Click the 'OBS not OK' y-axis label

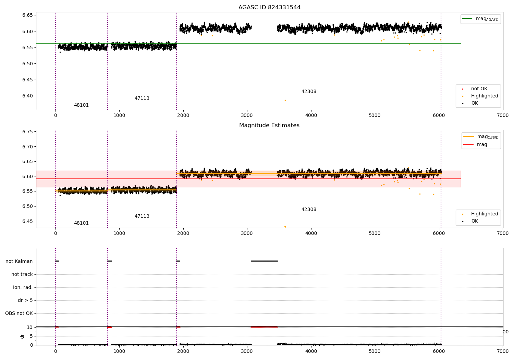[x=19, y=313]
